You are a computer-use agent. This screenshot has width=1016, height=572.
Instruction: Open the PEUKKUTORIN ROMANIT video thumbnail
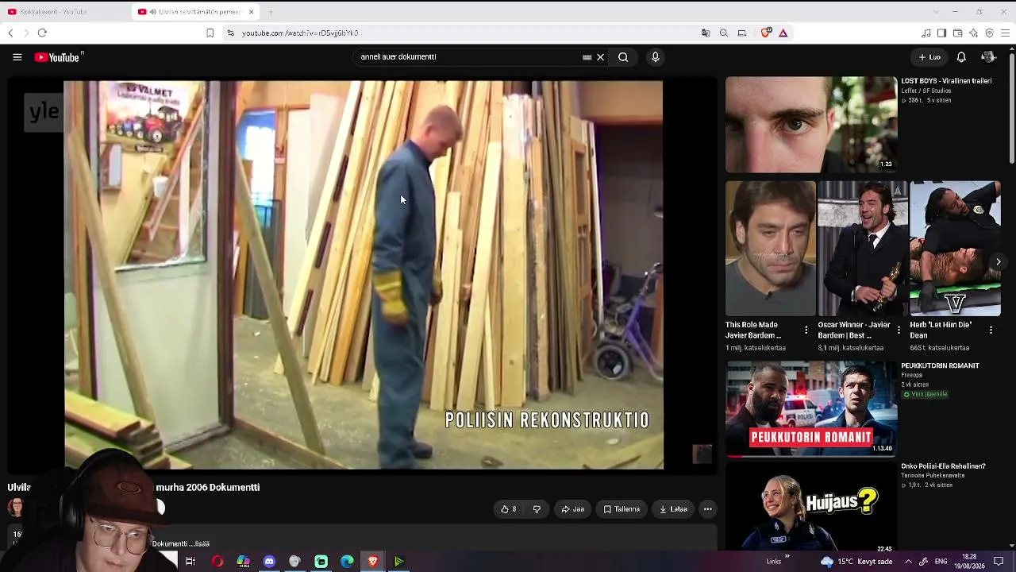pos(811,409)
